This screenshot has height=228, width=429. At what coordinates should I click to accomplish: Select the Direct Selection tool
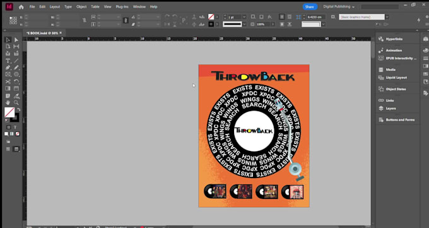[16, 40]
